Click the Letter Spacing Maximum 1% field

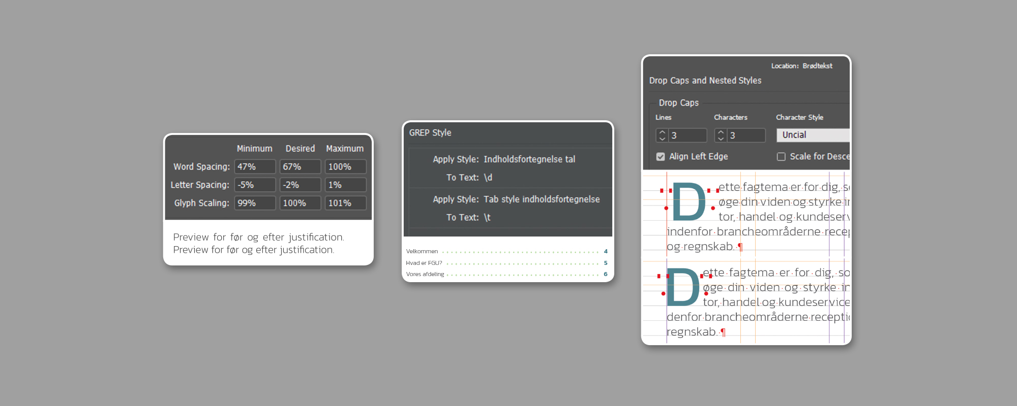tap(345, 185)
